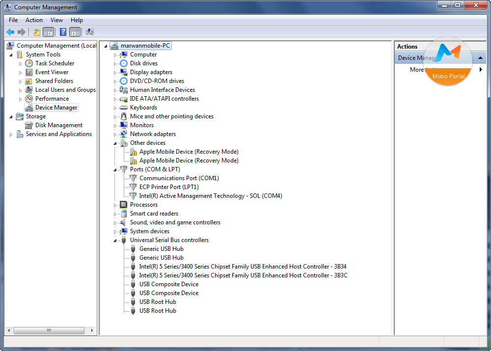This screenshot has width=491, height=351.
Task: Expand the Task Scheduler node
Action: (20, 64)
